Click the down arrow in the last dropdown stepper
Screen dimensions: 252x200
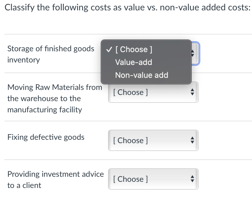pyautogui.click(x=193, y=181)
